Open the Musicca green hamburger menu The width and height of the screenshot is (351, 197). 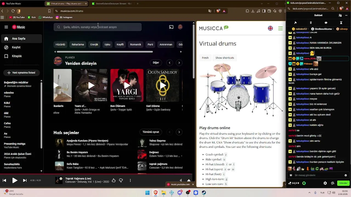(280, 28)
